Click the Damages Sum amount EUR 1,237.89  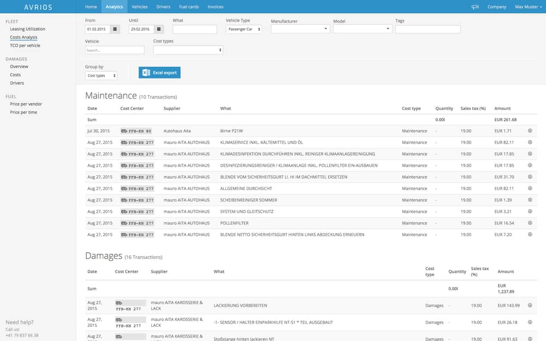506,289
